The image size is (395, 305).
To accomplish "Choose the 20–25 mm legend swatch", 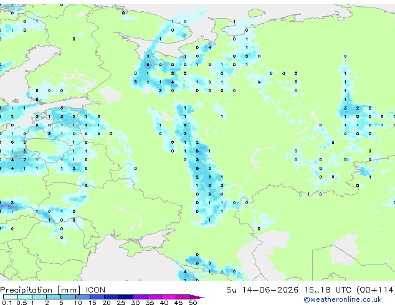I will pyautogui.click(x=112, y=297).
